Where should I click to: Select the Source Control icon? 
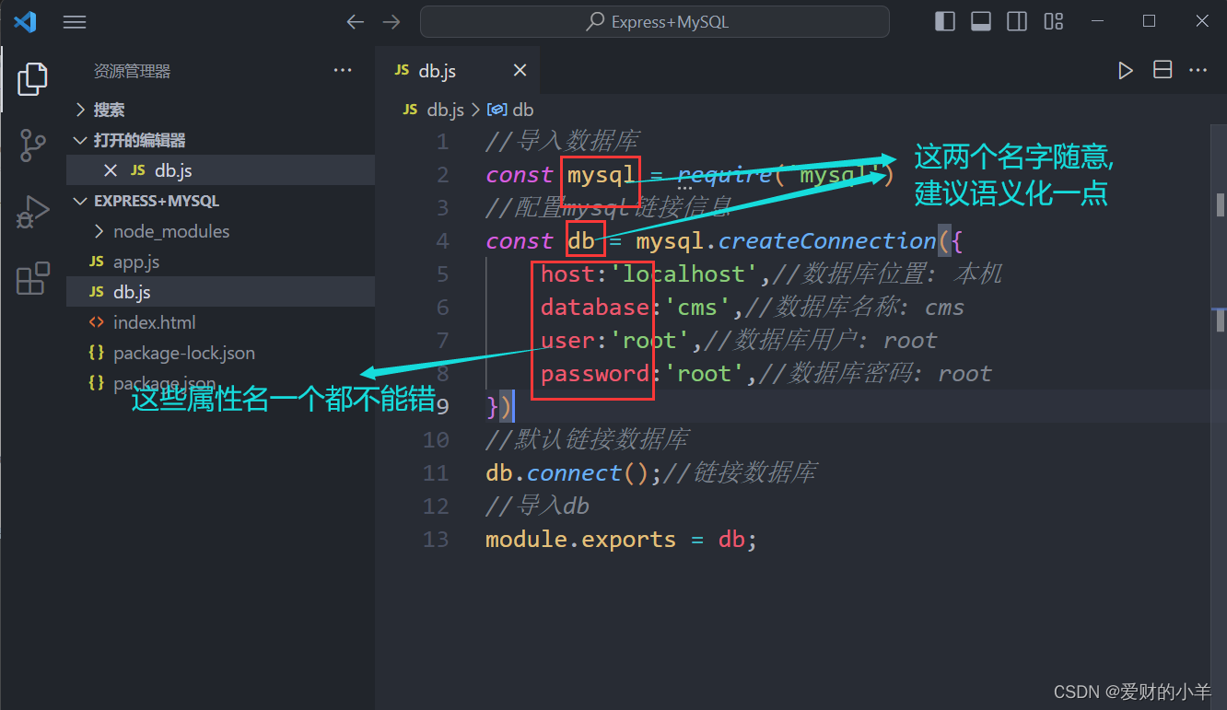click(32, 145)
